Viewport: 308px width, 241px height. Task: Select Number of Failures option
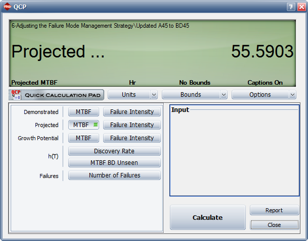[x=114, y=176]
